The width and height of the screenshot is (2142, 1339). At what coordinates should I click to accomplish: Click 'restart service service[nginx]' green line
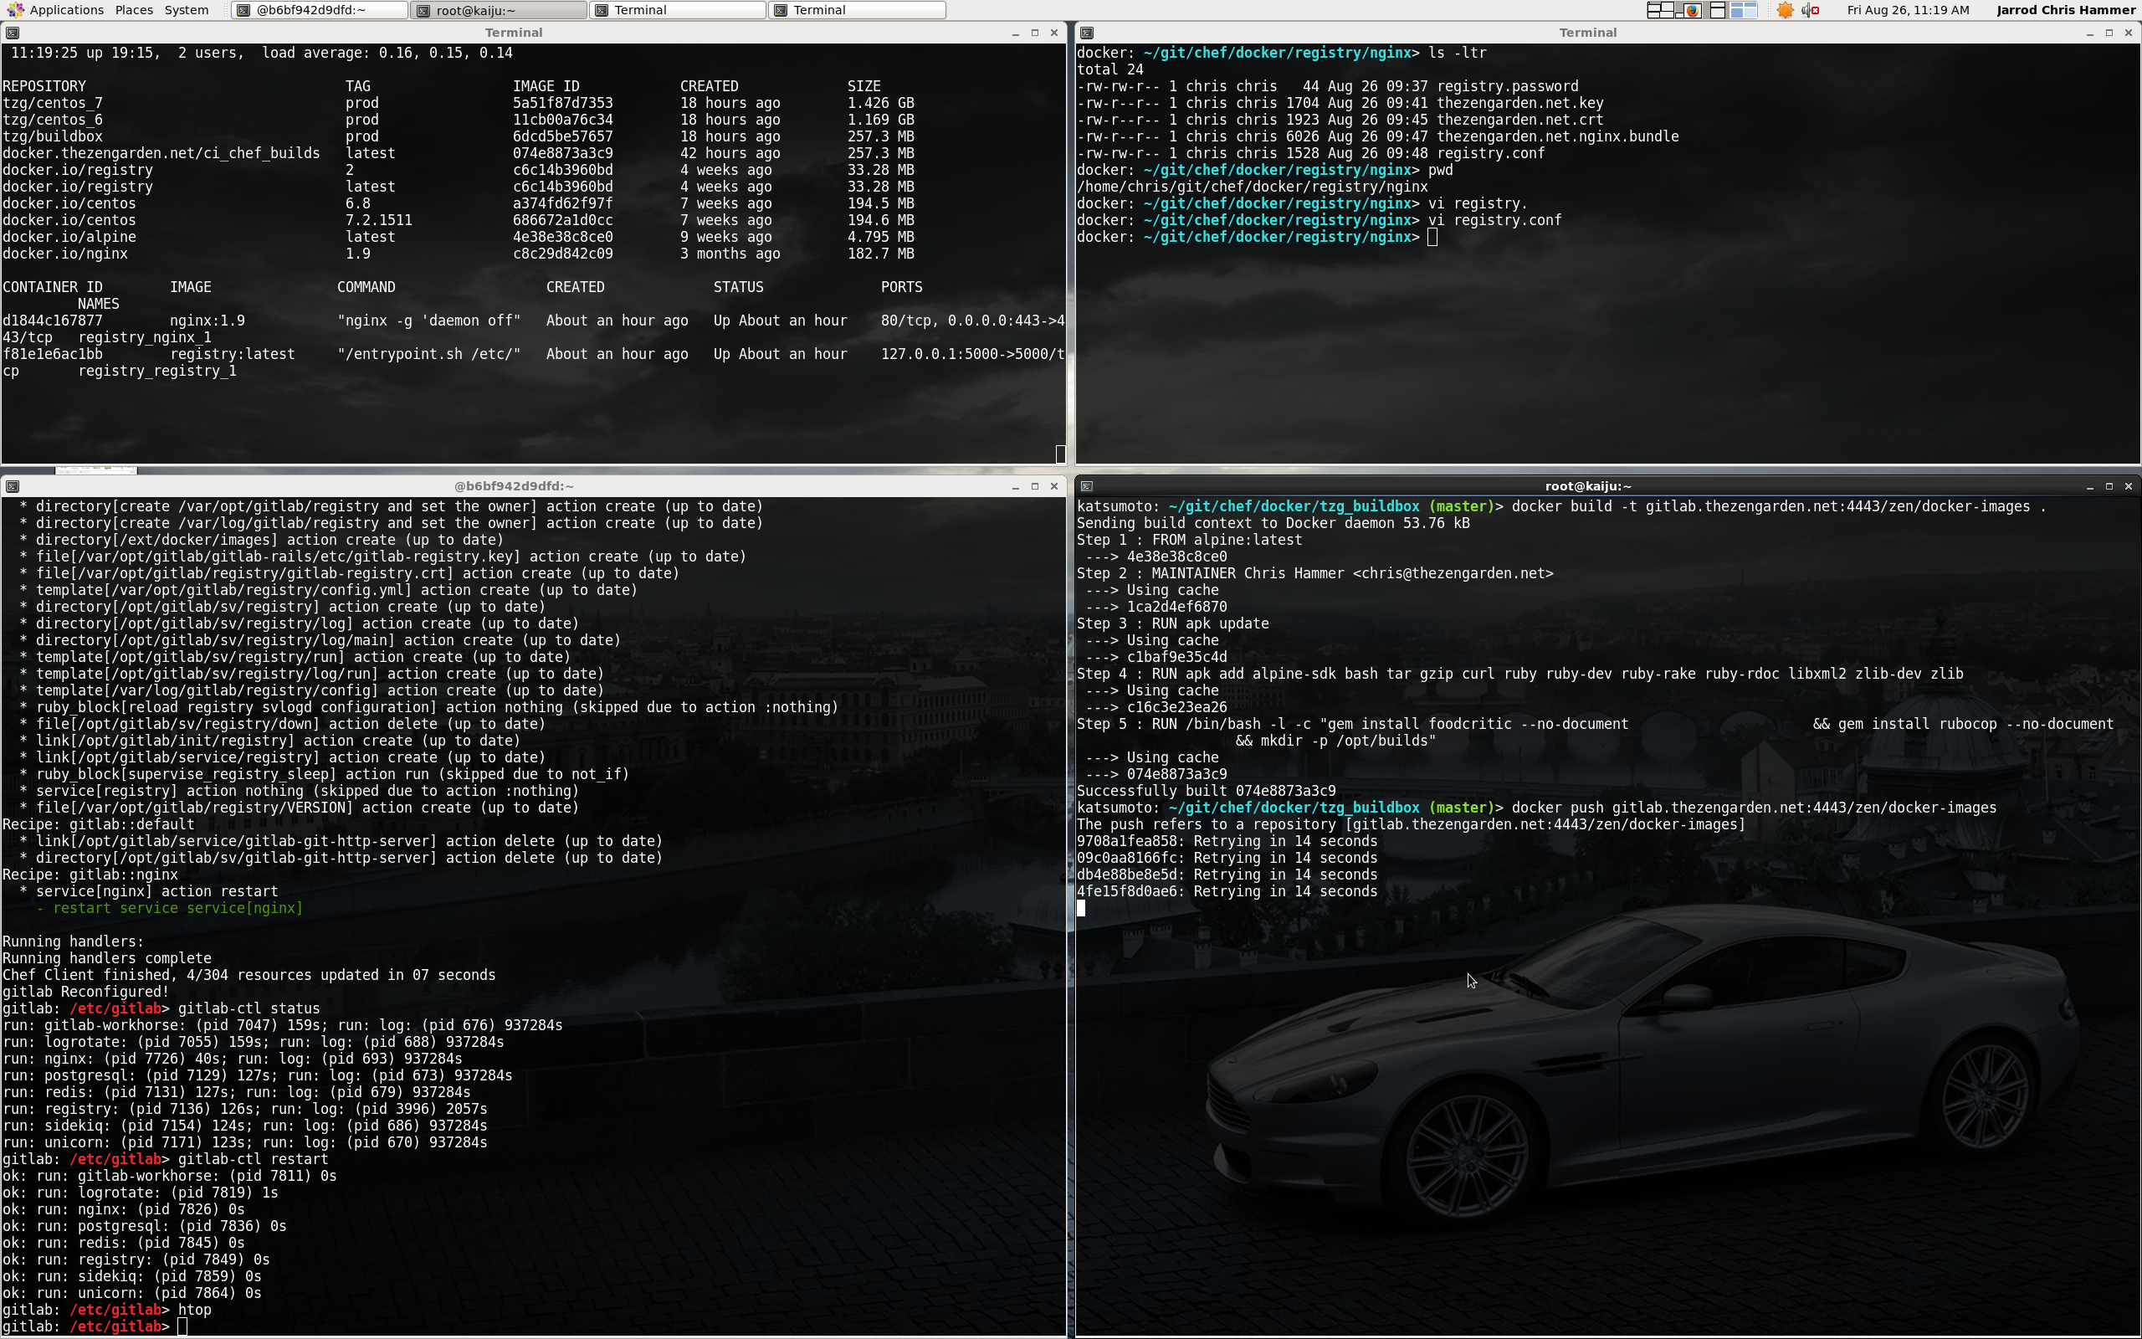pos(169,908)
